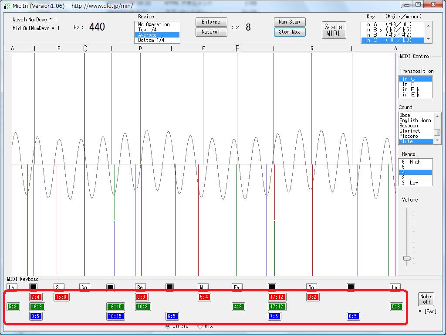This screenshot has height=335, width=446.
Task: Play the Mi key on MIDI keyboard
Action: coord(203,287)
